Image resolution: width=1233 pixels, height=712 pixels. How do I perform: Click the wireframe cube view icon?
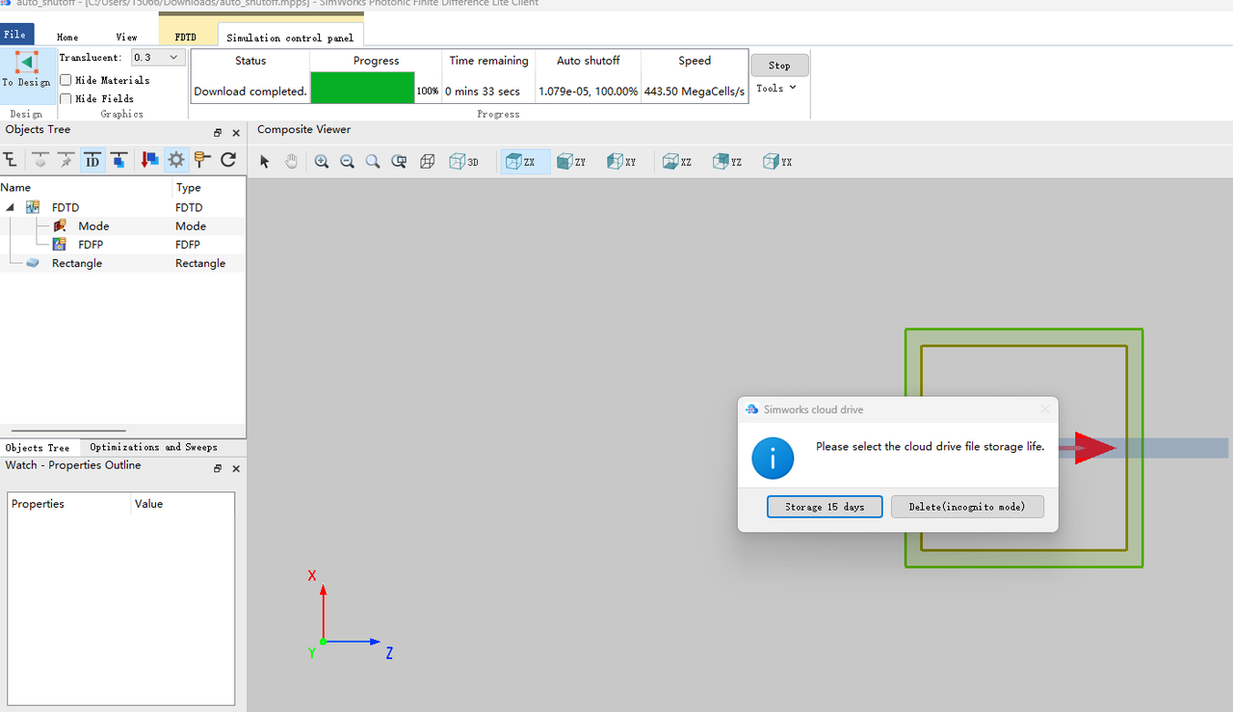pyautogui.click(x=428, y=162)
